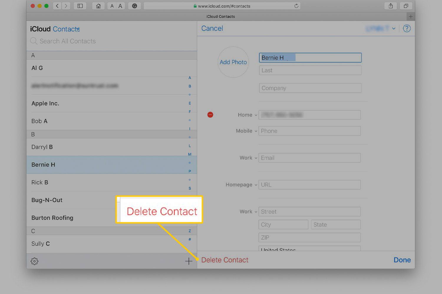Click Add Photo circle

[233, 62]
